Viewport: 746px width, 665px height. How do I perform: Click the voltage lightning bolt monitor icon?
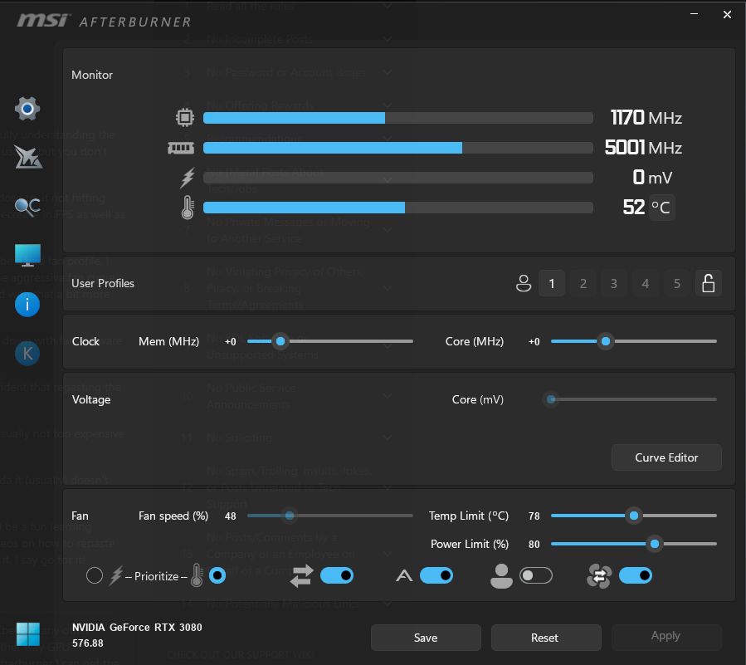pyautogui.click(x=188, y=178)
